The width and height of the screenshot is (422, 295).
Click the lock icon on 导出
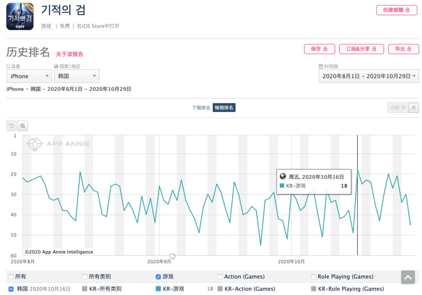pos(409,49)
